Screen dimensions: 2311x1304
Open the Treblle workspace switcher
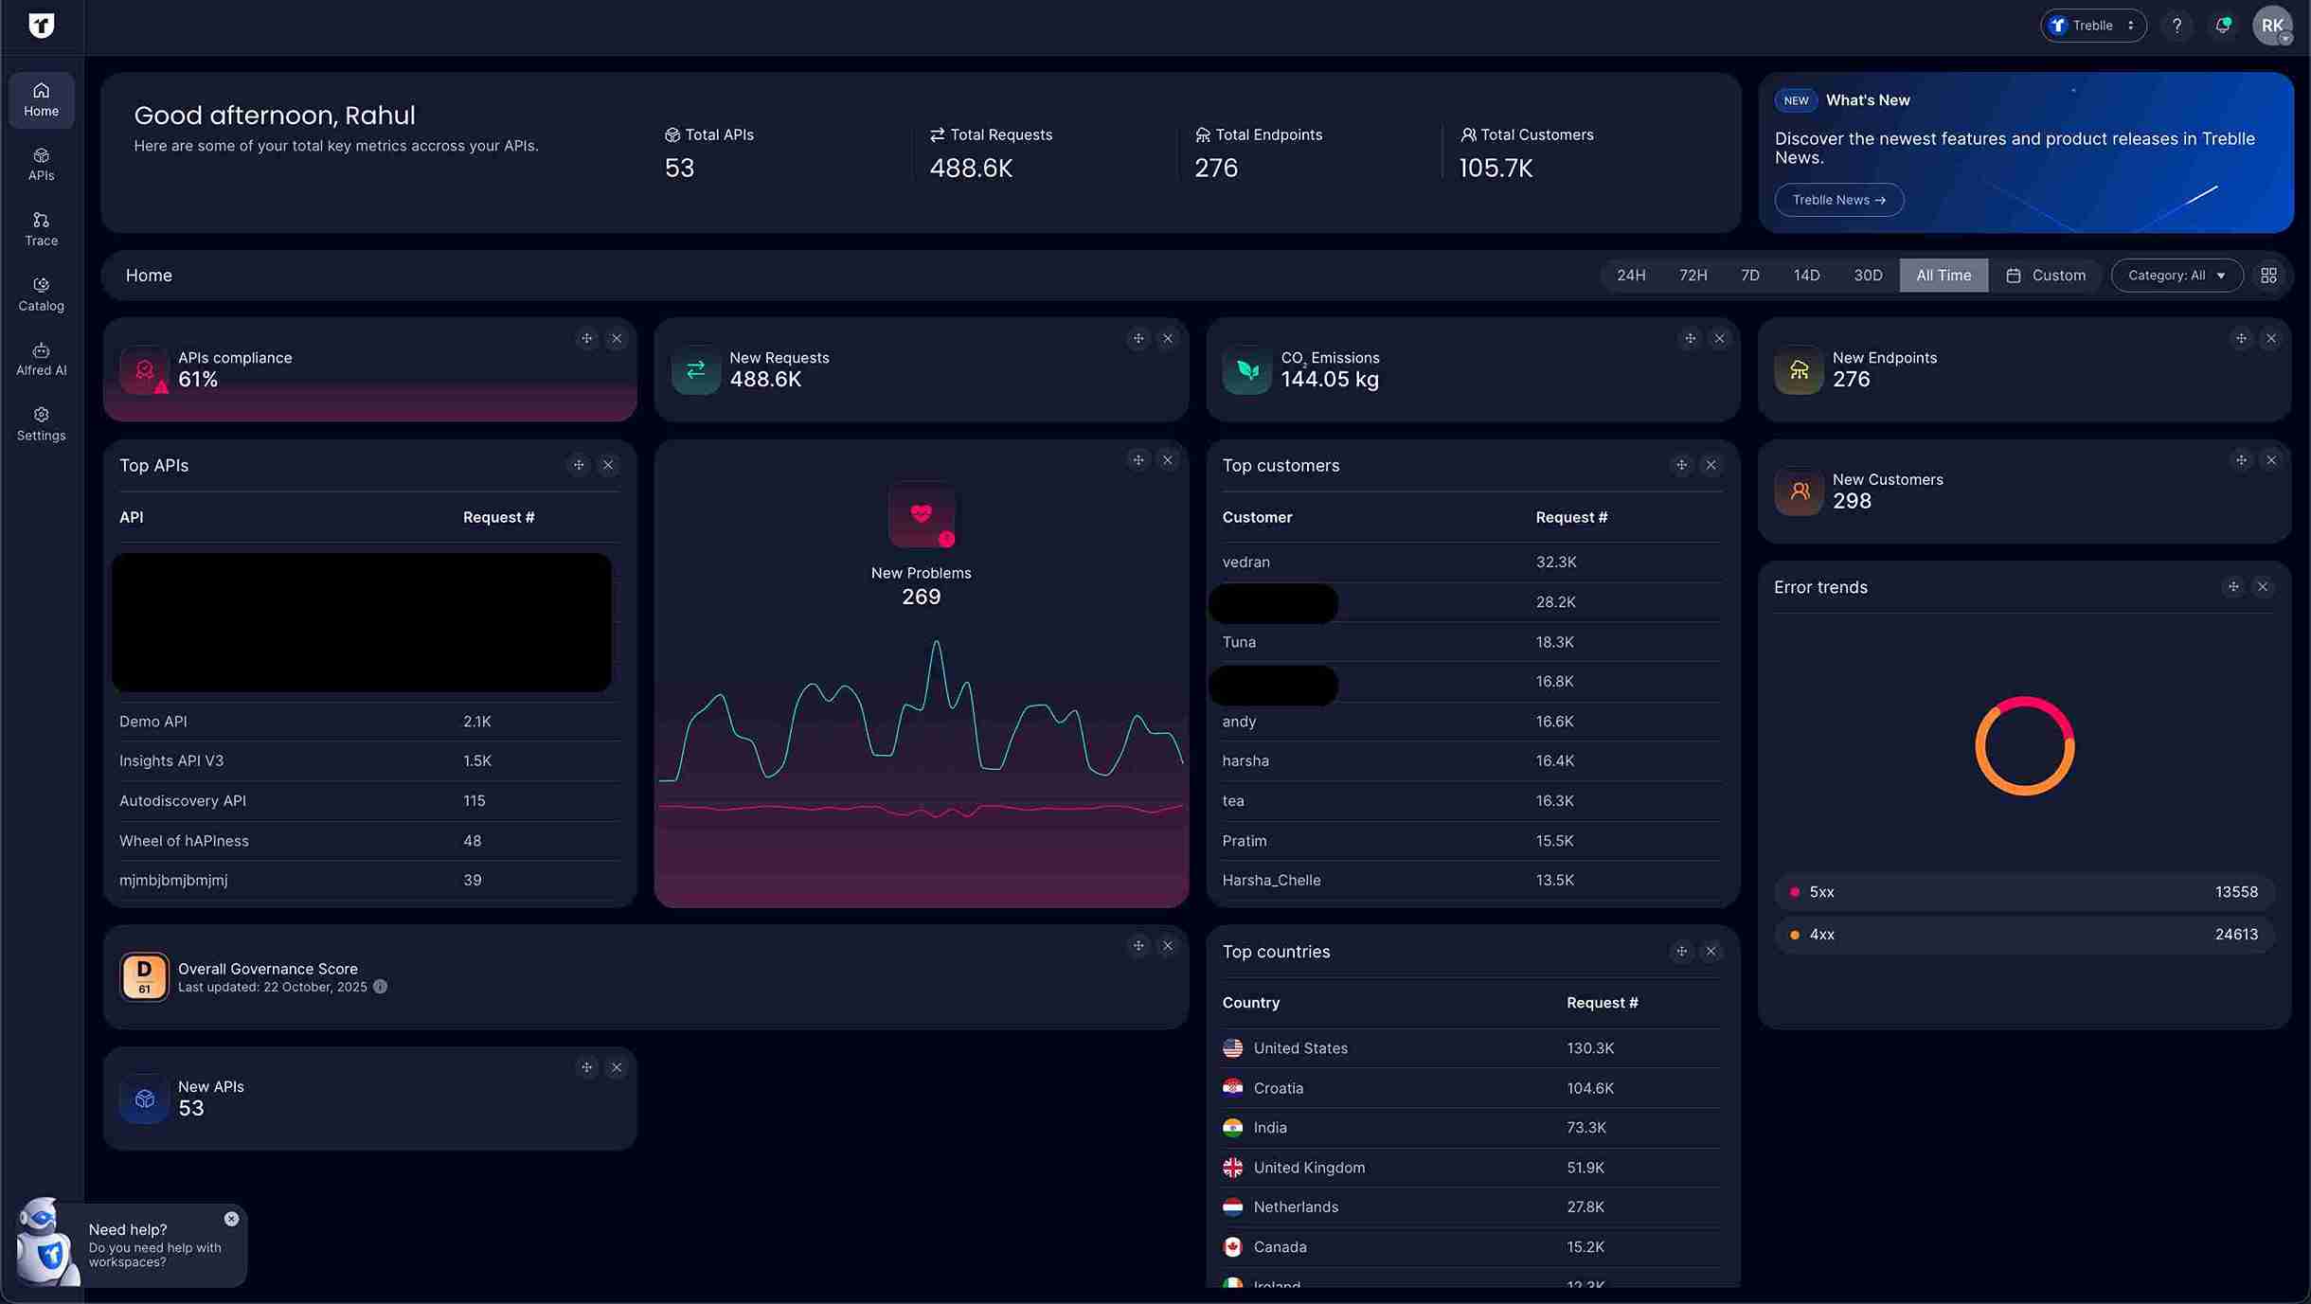click(x=2092, y=26)
